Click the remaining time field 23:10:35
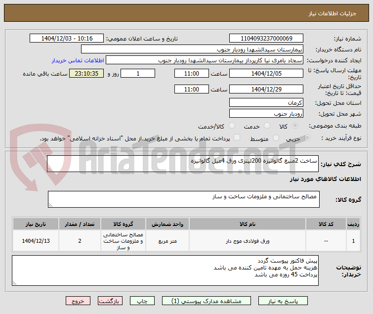 pos(86,73)
